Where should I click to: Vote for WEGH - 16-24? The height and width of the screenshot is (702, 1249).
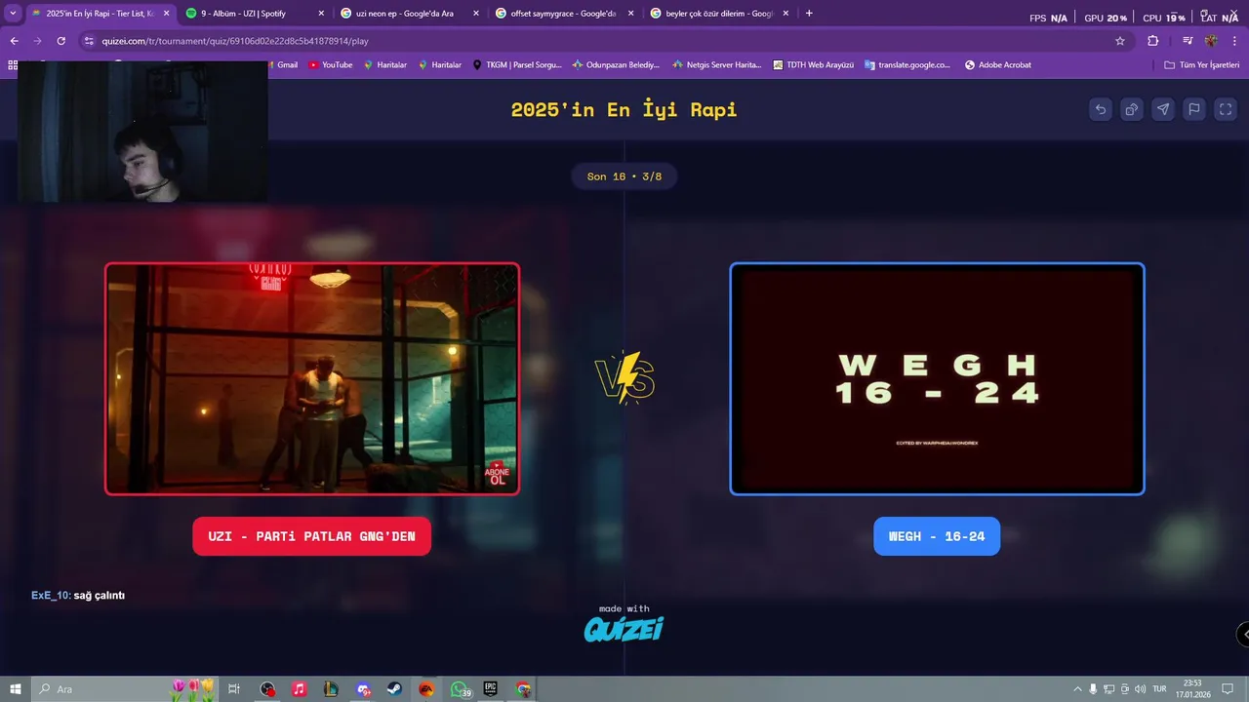click(x=937, y=536)
